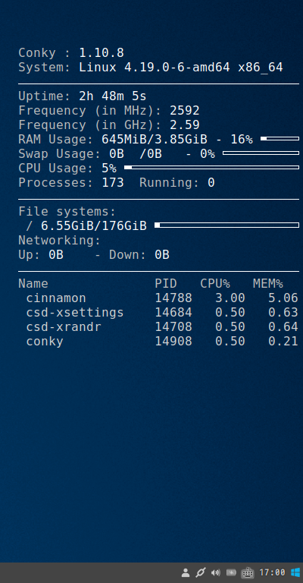This screenshot has height=583, width=303.
Task: Click csd-xrandr MEM value 0.64
Action: click(x=283, y=327)
